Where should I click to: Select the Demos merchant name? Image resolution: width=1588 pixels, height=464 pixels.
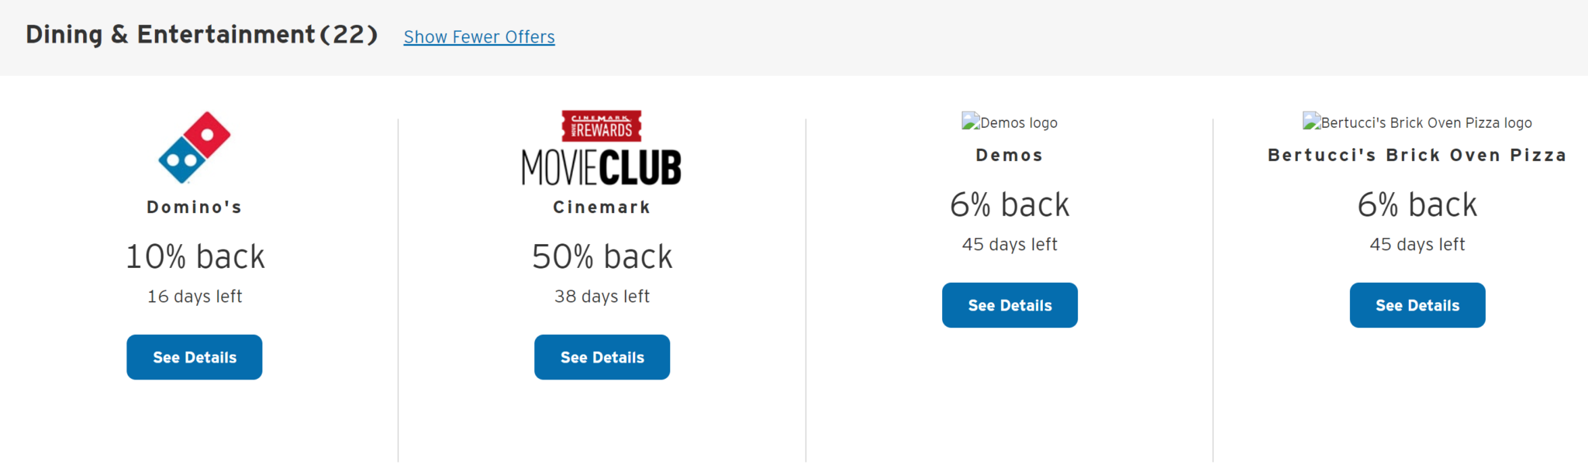(x=1009, y=154)
